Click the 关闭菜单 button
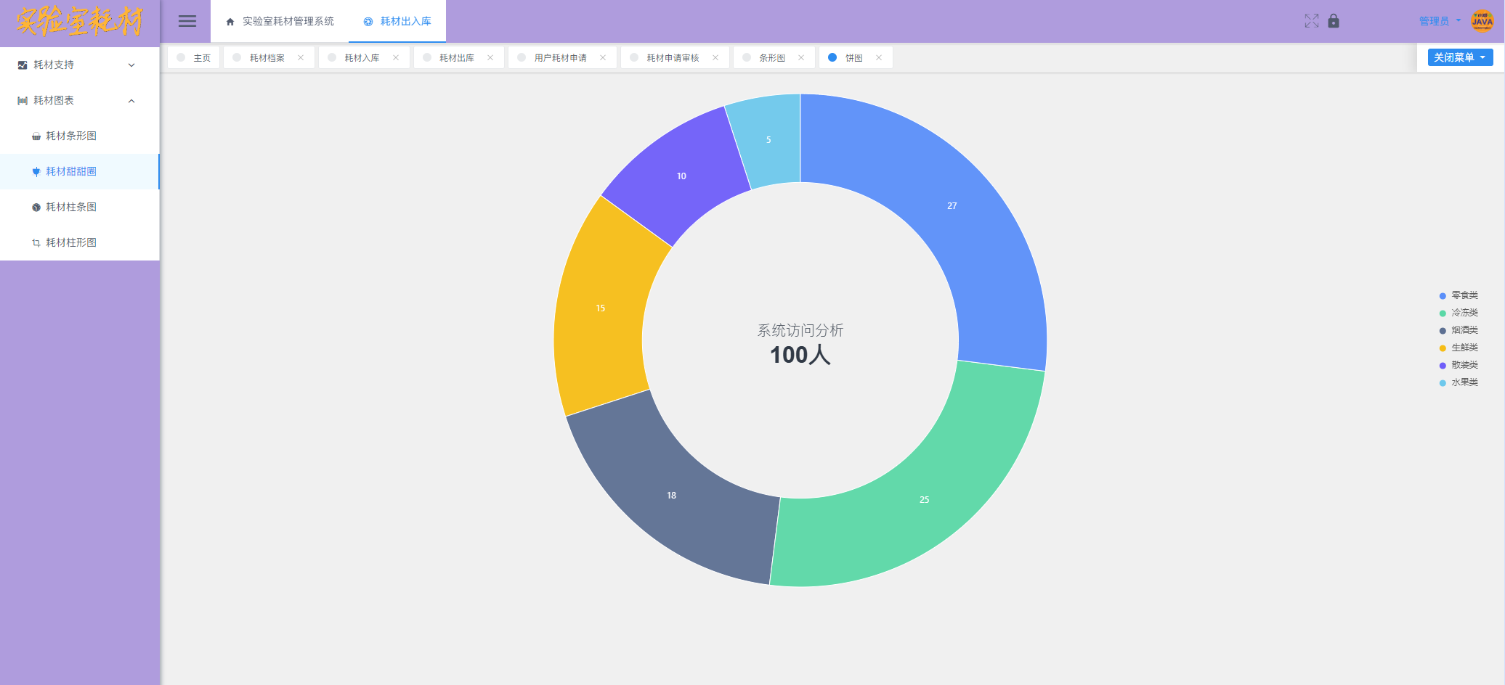The height and width of the screenshot is (685, 1505). (x=1460, y=57)
